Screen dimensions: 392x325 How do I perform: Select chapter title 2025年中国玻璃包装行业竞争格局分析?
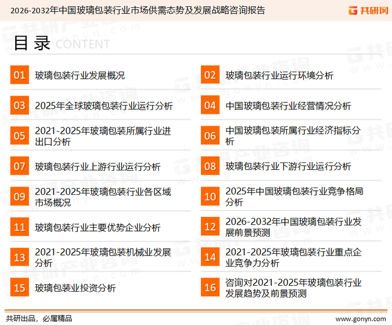(294, 196)
